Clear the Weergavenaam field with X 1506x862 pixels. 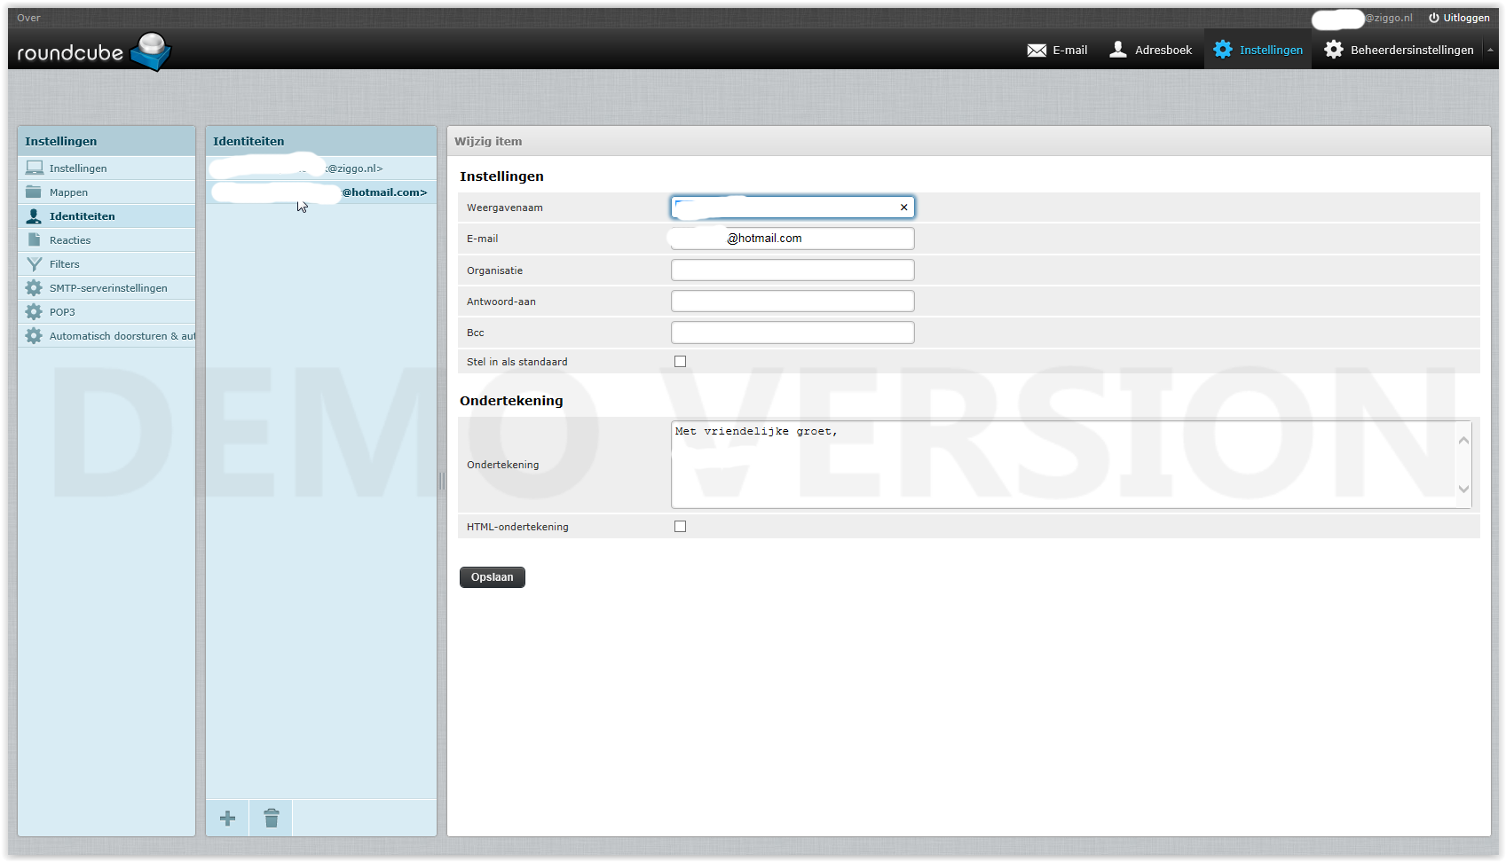903,207
